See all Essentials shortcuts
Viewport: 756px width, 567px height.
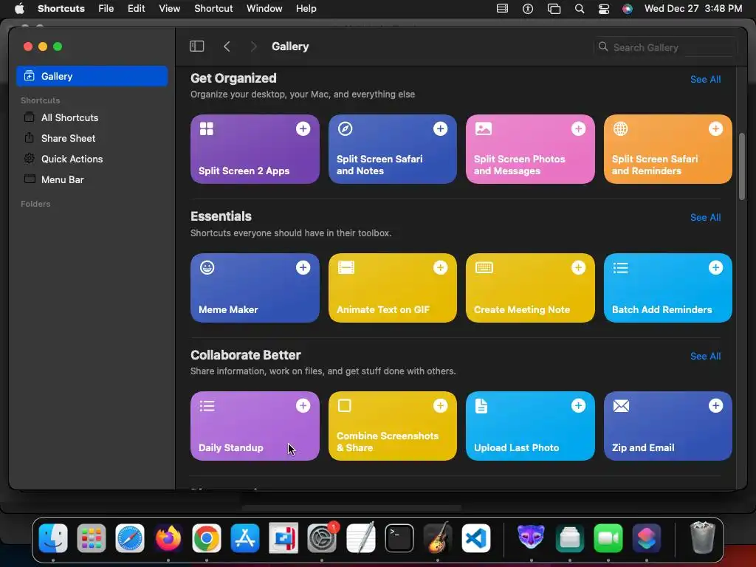[x=705, y=218]
